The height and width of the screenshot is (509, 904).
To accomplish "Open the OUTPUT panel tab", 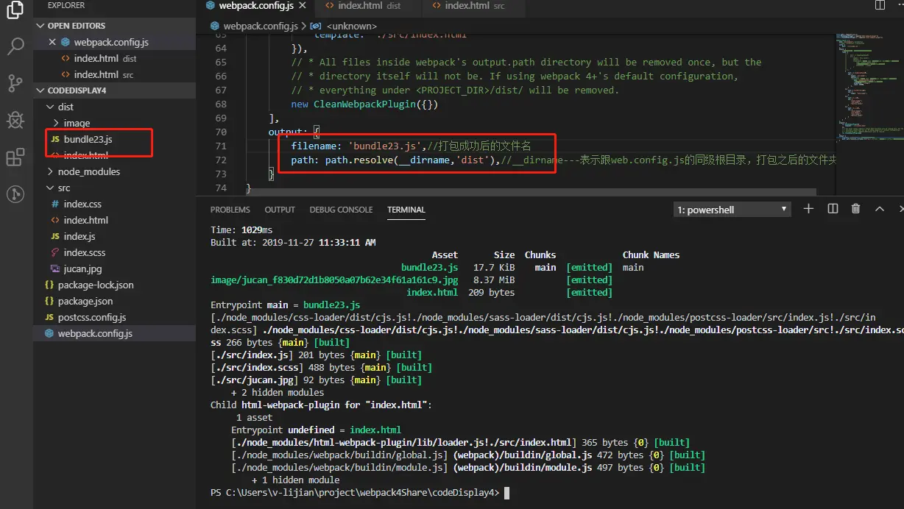I will click(280, 210).
